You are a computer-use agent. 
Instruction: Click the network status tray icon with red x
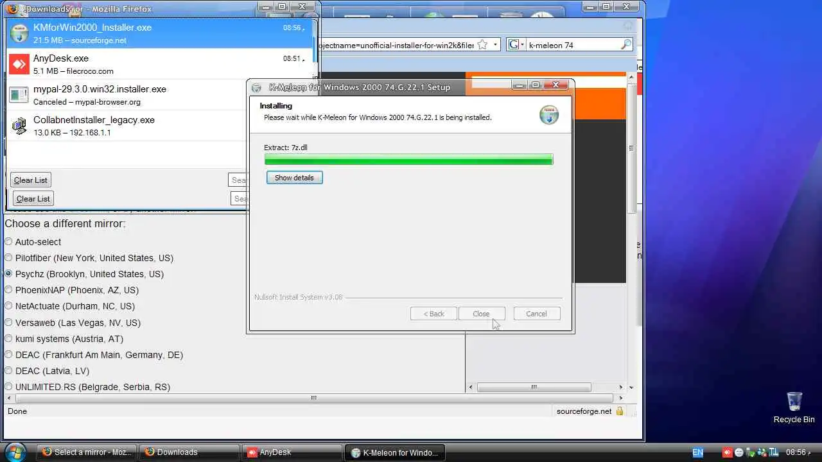point(762,452)
